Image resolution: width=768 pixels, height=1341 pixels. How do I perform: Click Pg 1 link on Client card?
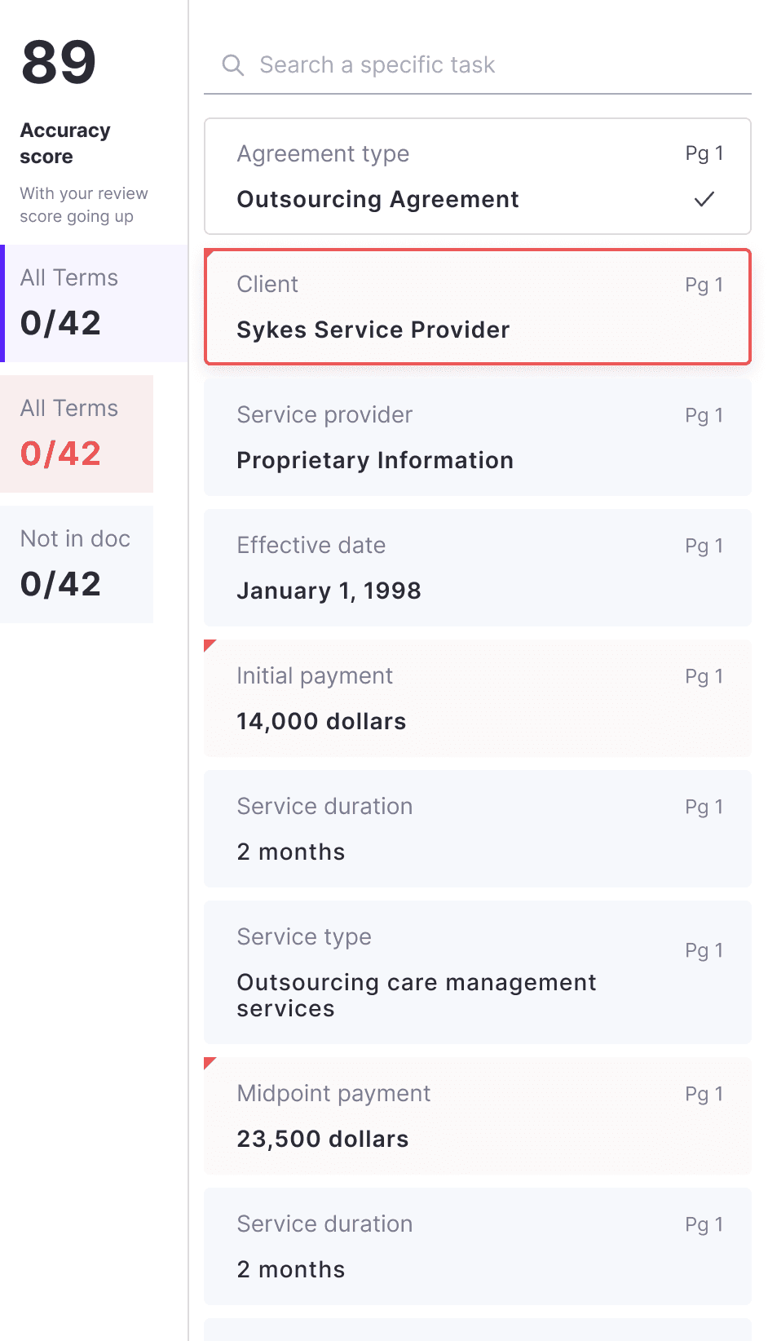click(704, 285)
